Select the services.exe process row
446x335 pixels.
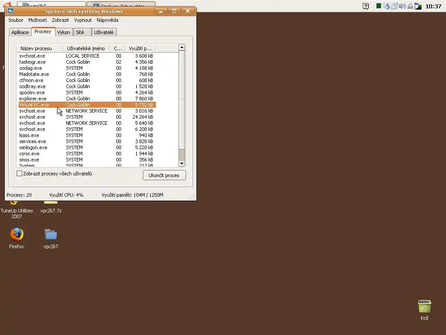87,142
